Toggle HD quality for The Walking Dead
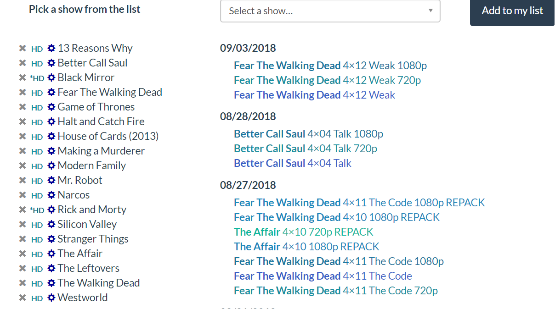This screenshot has width=555, height=309. [37, 284]
